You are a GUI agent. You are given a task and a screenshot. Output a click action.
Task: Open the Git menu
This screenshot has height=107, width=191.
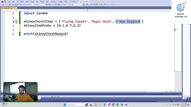(17, 1)
